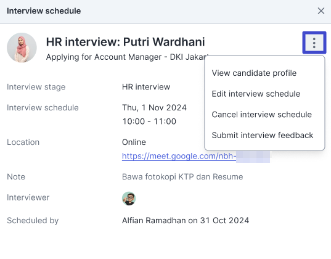
Task: Select View candidate profile
Action: point(254,73)
